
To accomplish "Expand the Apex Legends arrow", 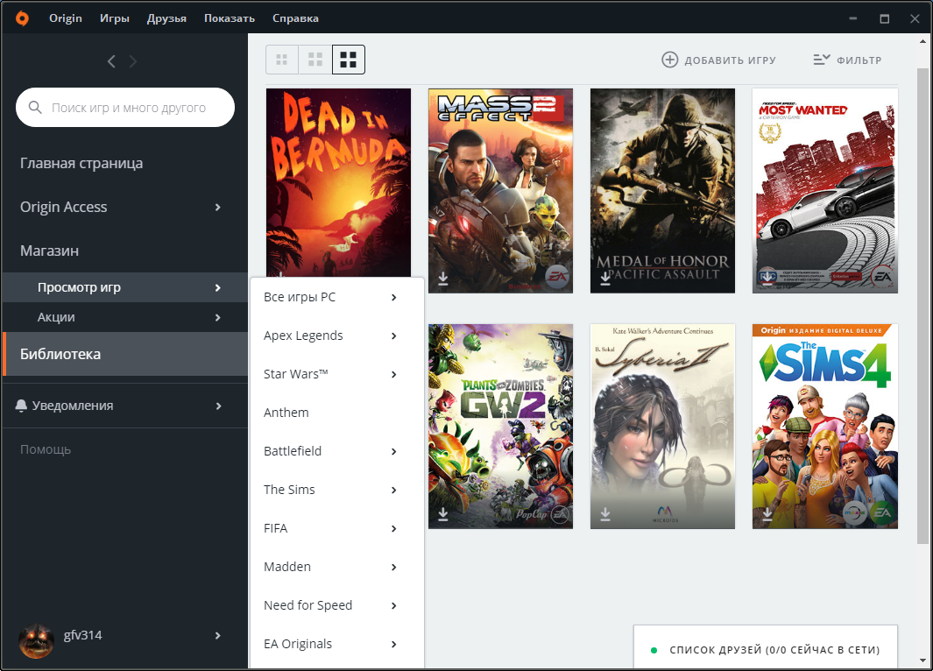I will [394, 336].
